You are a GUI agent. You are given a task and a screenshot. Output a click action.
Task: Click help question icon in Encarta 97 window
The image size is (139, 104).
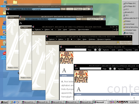(117, 29)
